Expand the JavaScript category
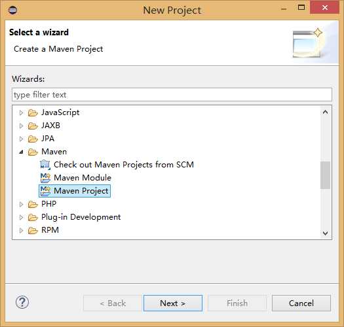The height and width of the screenshot is (327, 344). tap(21, 112)
